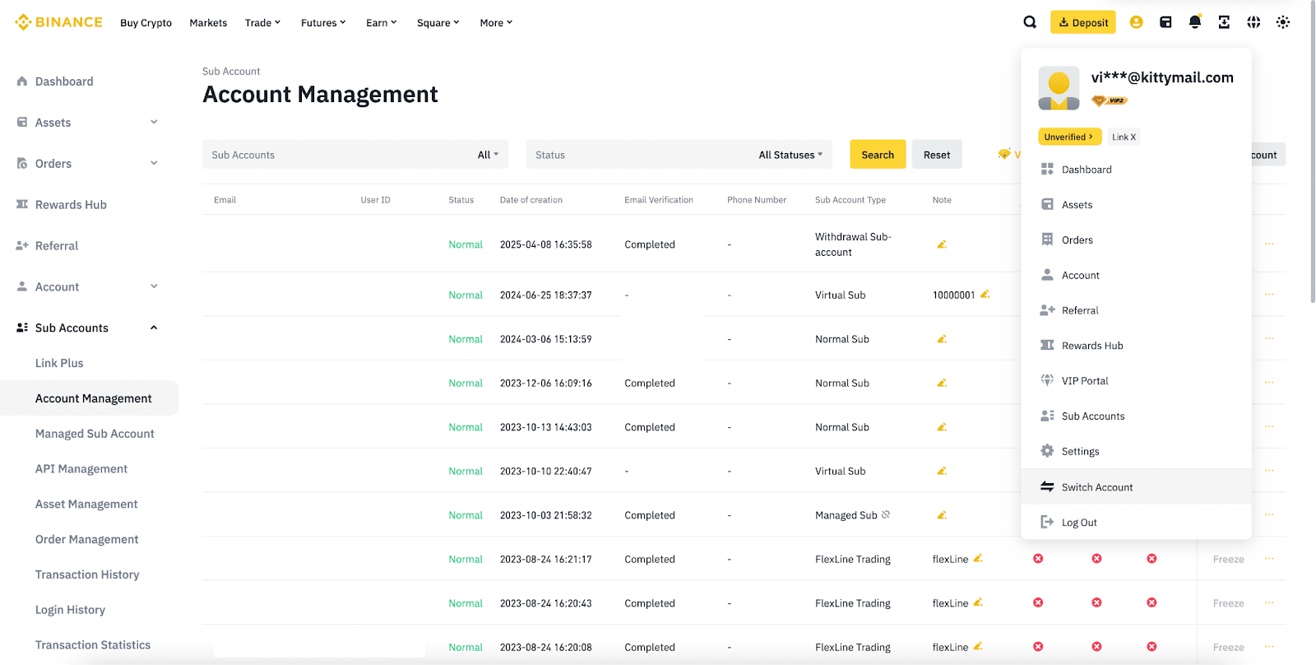1316x665 pixels.
Task: Collapse the Sub Accounts sidebar section
Action: click(x=153, y=328)
